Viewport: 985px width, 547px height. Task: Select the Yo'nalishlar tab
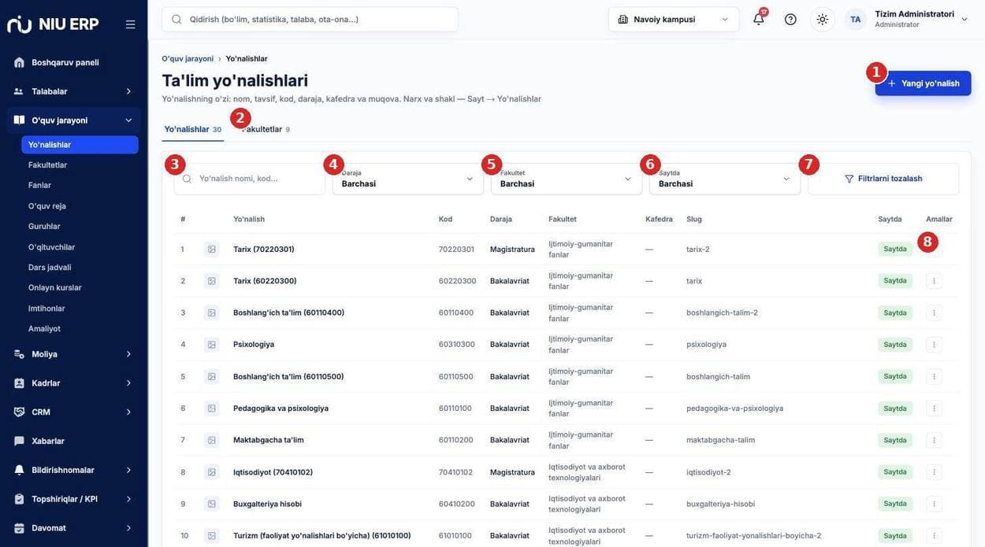[193, 129]
